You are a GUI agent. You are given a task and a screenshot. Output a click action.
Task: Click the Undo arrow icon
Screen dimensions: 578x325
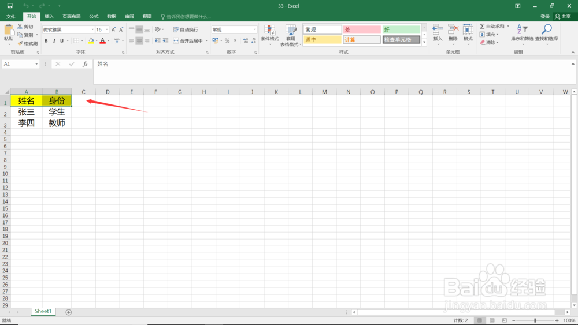(x=26, y=6)
